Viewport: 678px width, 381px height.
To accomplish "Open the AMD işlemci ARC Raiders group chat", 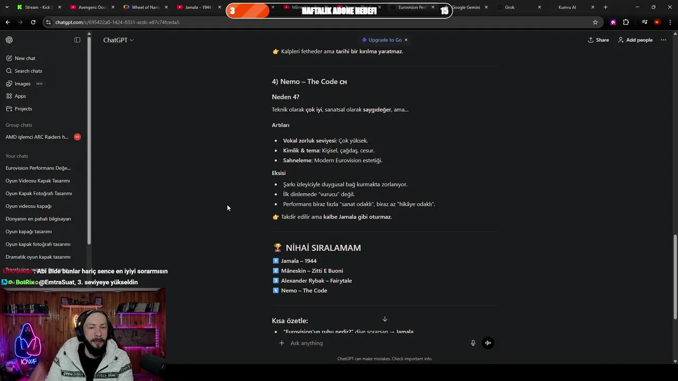I will 43,137.
